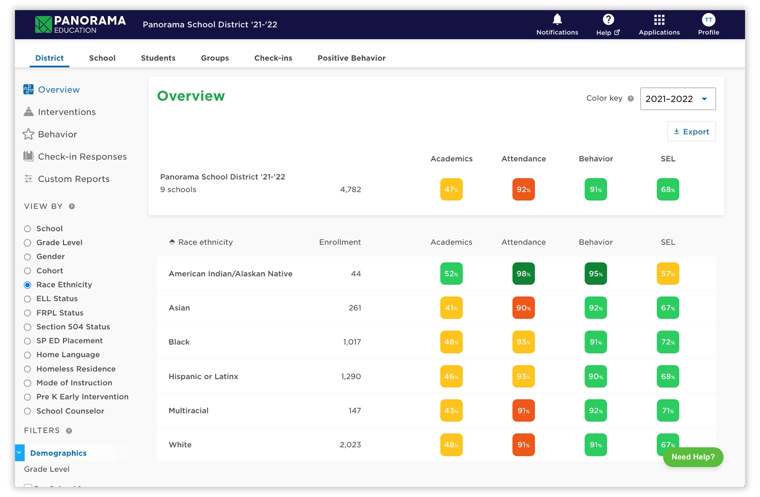Click Asian Attendance 90% tile
This screenshot has height=497, width=760.
523,308
